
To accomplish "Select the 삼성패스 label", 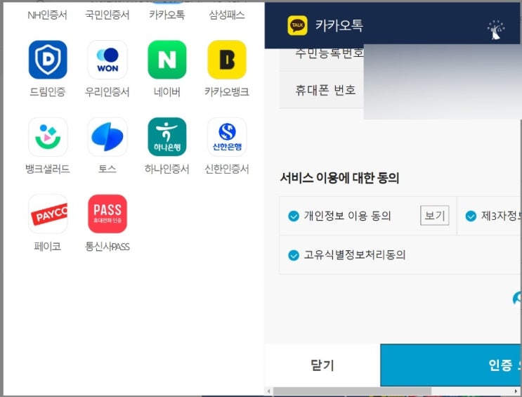I will (227, 15).
